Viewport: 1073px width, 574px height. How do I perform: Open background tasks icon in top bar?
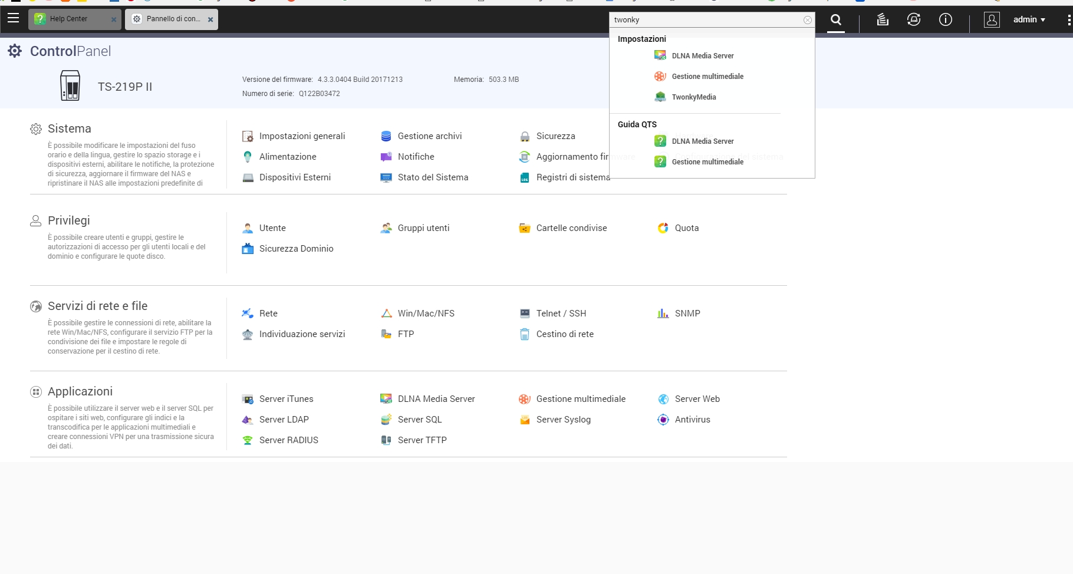(x=882, y=20)
